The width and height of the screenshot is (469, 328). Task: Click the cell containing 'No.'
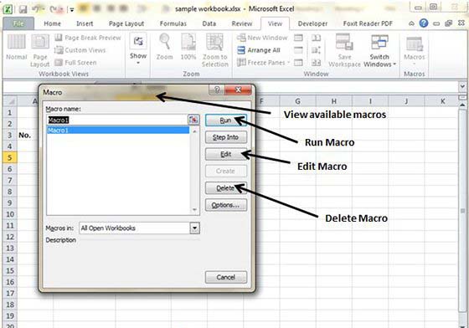pyautogui.click(x=28, y=135)
